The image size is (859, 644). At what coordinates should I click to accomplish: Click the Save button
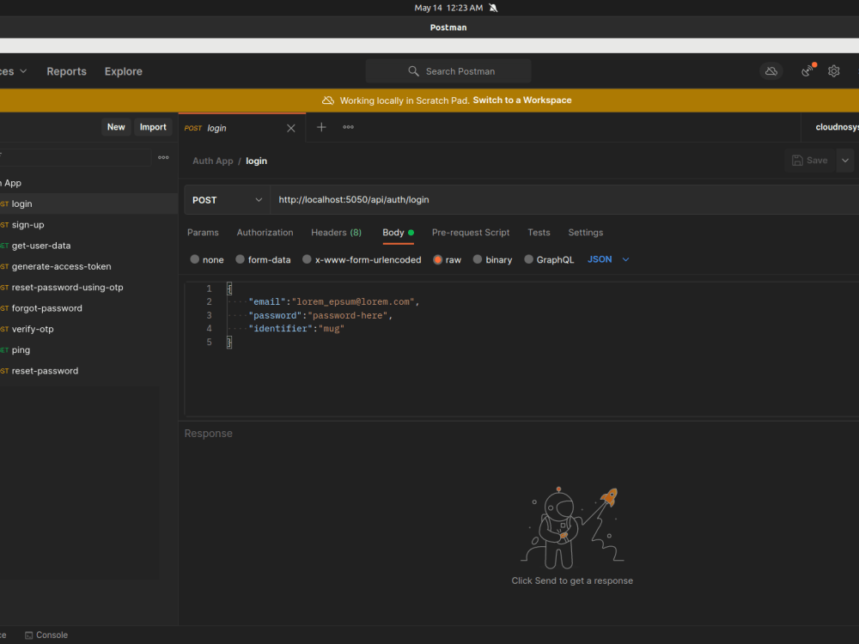(x=810, y=161)
